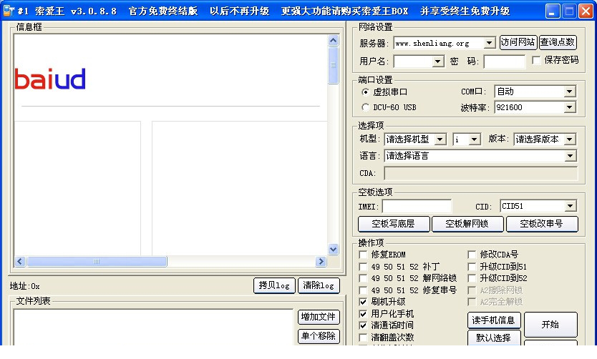
Task: Open the 机型 model dropdown
Action: (440, 139)
